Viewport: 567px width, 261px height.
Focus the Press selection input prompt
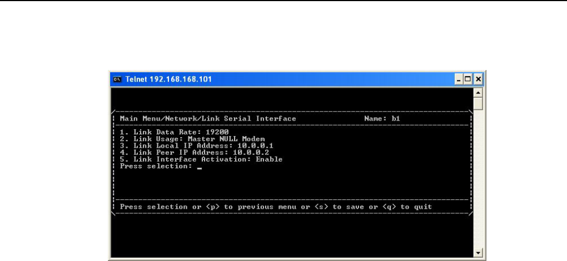[x=199, y=167]
